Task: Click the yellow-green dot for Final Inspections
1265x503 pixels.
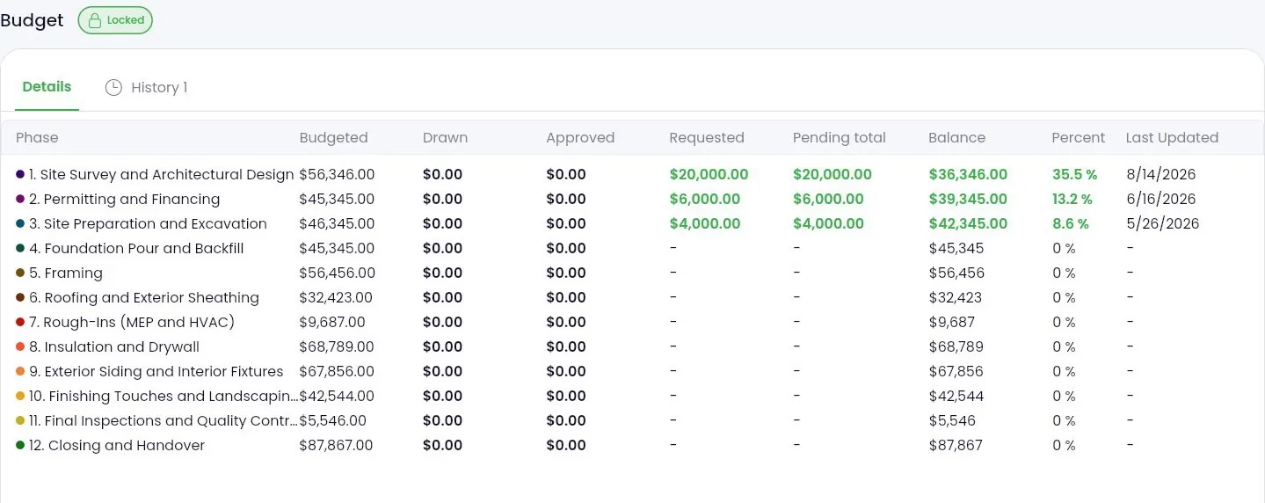Action: 20,420
